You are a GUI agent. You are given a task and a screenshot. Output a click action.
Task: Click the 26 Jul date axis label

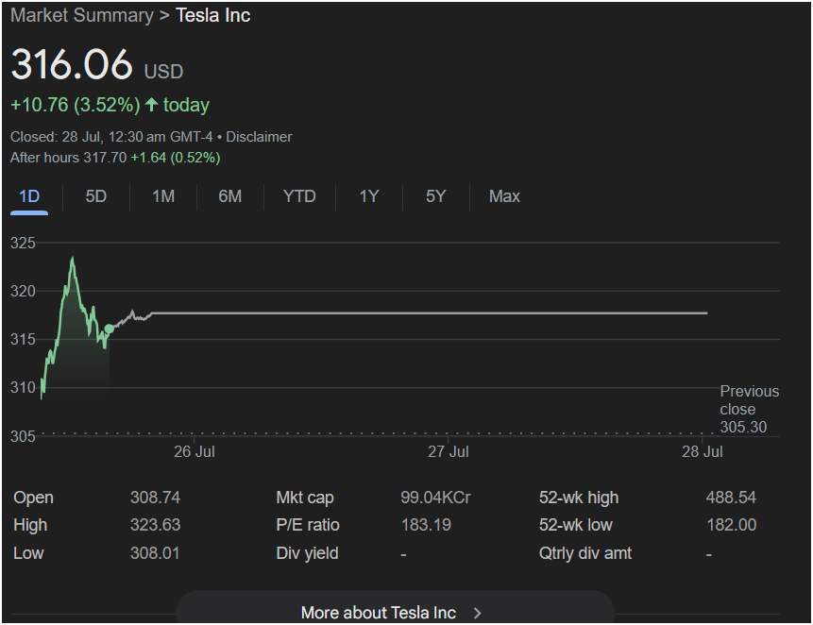click(x=194, y=451)
